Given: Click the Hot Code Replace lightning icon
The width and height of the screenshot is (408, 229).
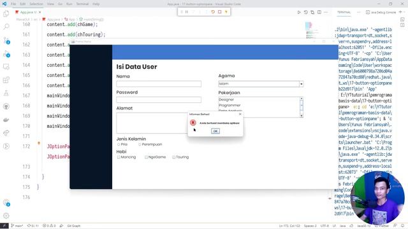Looking at the screenshot, I should point(226,11).
